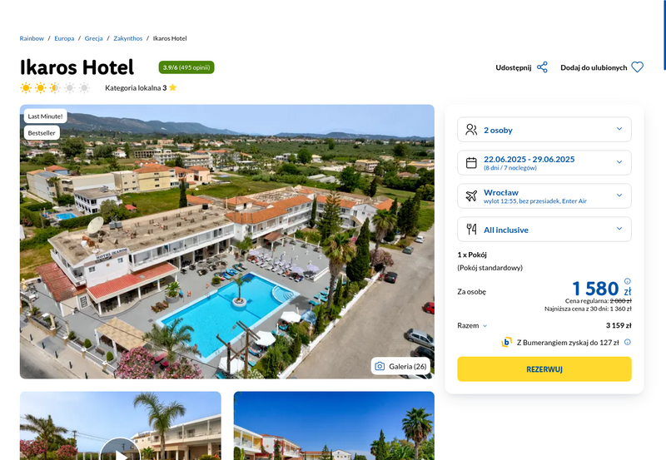Open the All inclusive board dropdown
666x460 pixels.
[x=544, y=229]
